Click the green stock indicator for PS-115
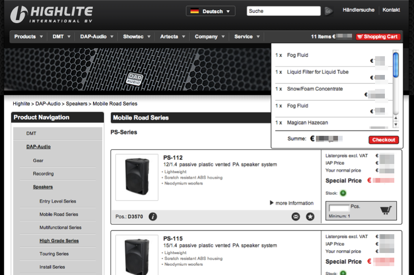Image resolution: width=414 pixels, height=275 pixels. coord(343,273)
